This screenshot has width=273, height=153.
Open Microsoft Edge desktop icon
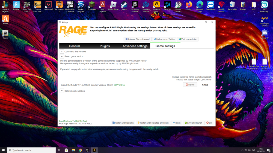click(200, 7)
